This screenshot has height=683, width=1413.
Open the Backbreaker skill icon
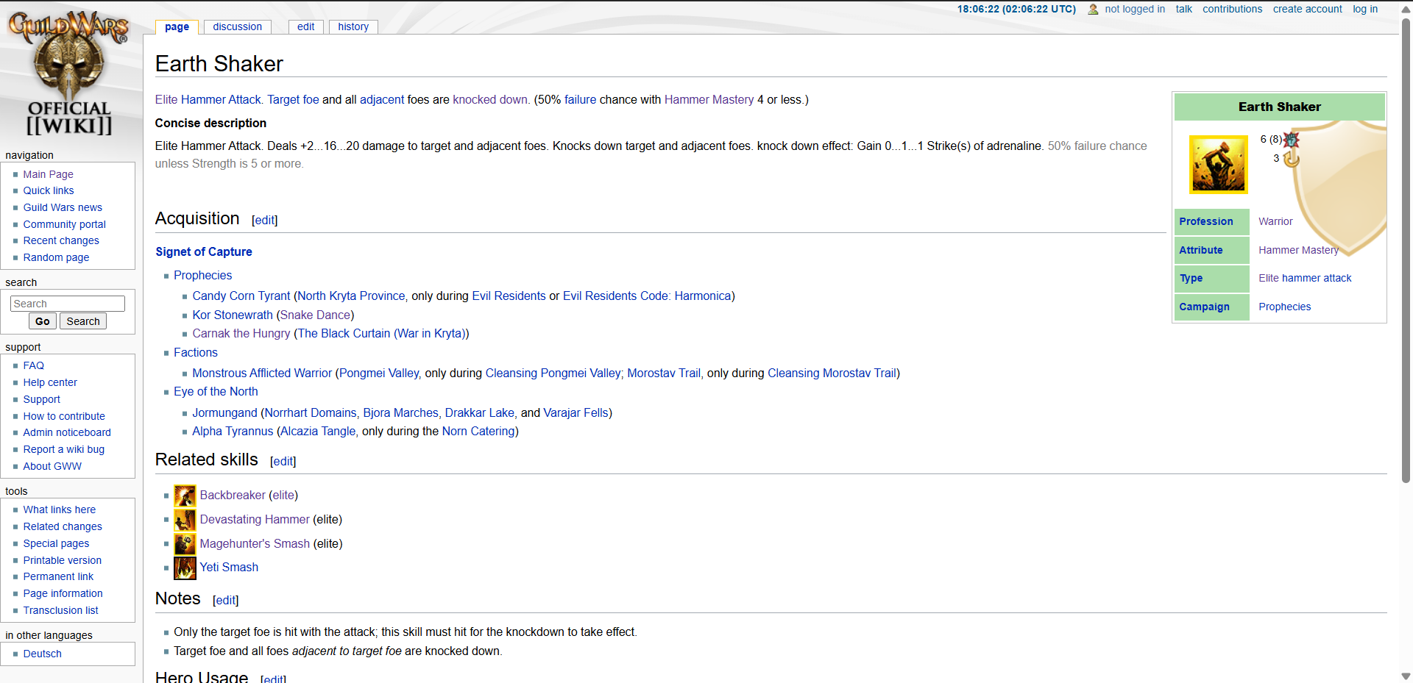(185, 496)
